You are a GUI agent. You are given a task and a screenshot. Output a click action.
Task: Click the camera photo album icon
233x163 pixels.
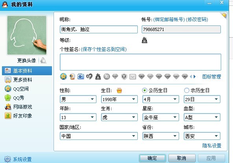click(81, 76)
